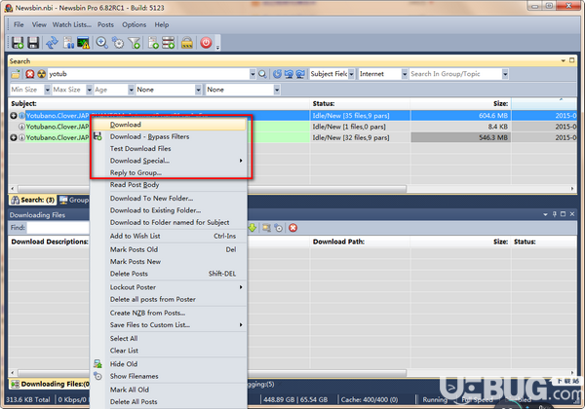
Task: Open the toolbar overflow options arrow
Action: tap(217, 48)
